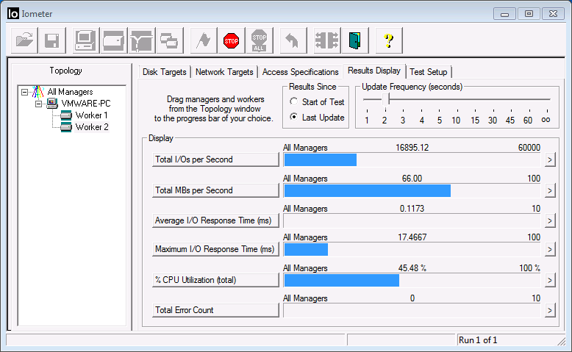The width and height of the screenshot is (572, 352).
Task: Click the Start New Manager computer icon
Action: click(x=85, y=40)
